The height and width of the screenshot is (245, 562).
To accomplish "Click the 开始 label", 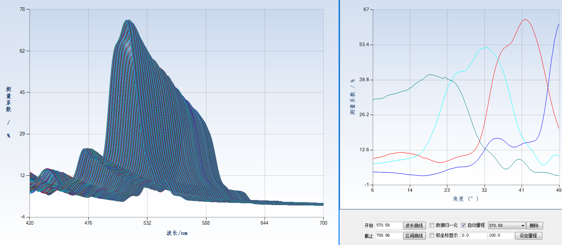I will [x=369, y=225].
